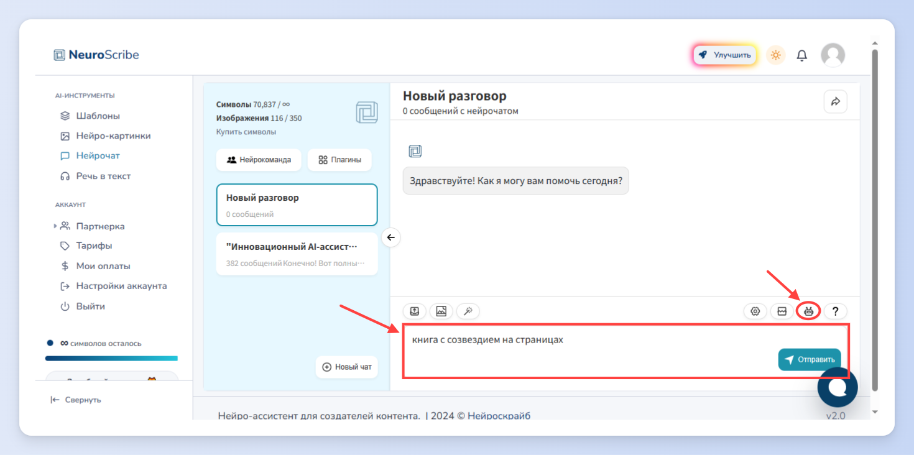Open user profile avatar
Screen dimensions: 914x455
pyautogui.click(x=833, y=55)
